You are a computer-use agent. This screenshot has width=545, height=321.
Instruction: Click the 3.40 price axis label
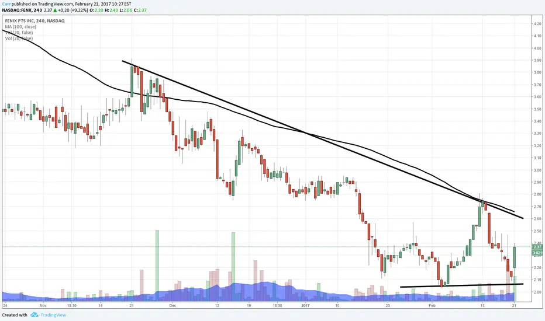[x=537, y=121]
